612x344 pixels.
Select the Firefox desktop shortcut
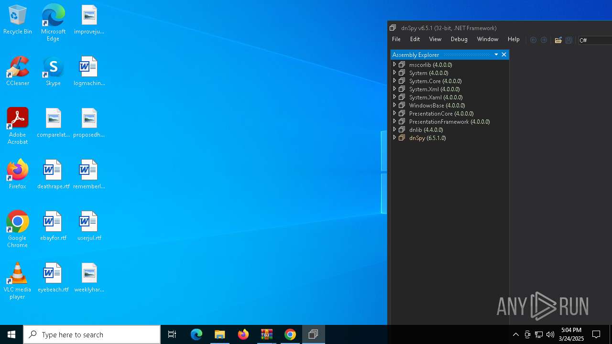pos(18,174)
